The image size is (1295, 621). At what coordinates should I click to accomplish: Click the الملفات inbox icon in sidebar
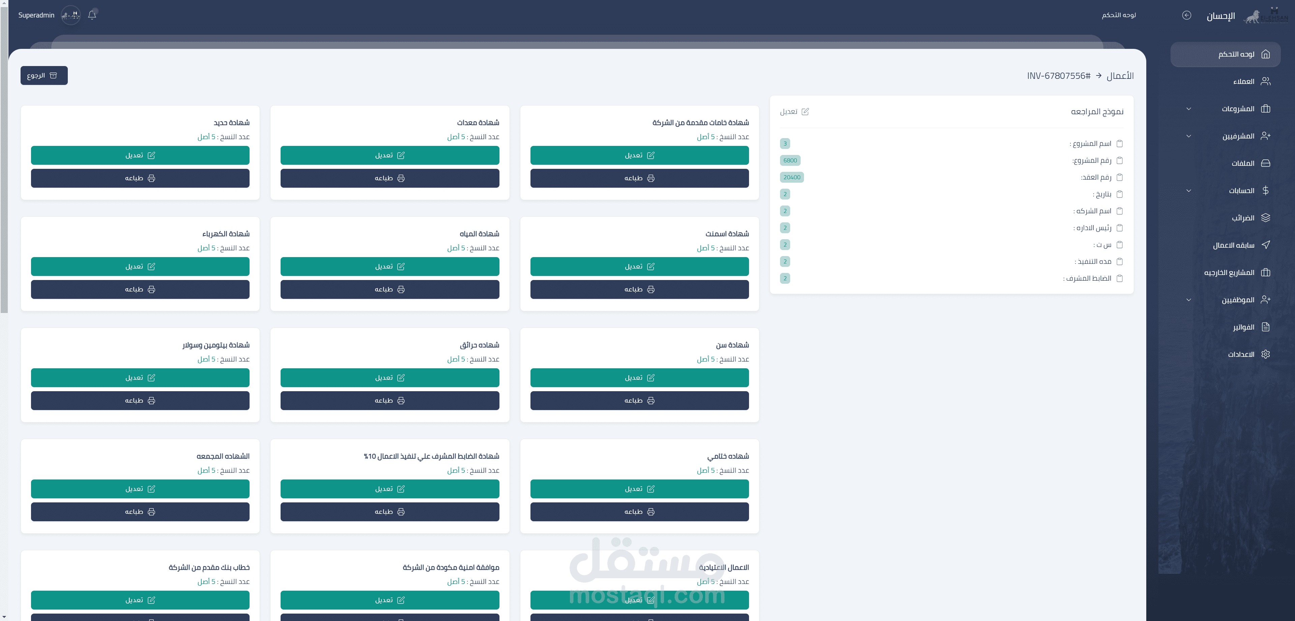pos(1265,163)
